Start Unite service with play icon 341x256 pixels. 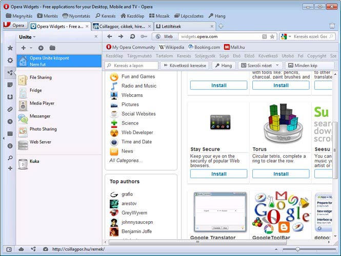41,48
